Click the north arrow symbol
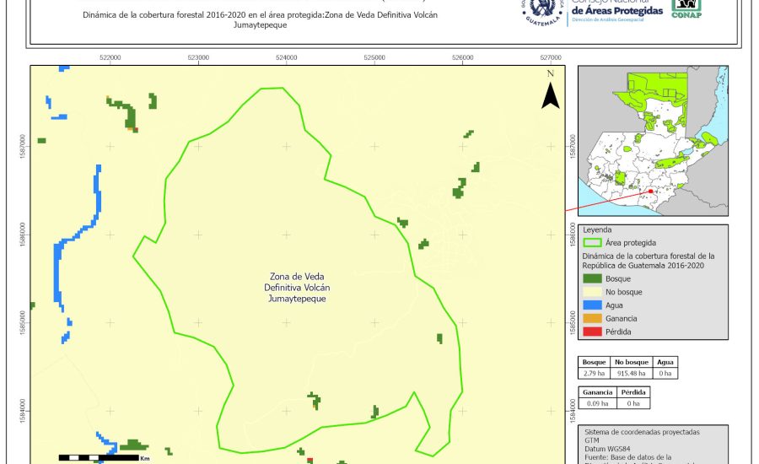Screen dimensions: 759x464 click(x=550, y=92)
